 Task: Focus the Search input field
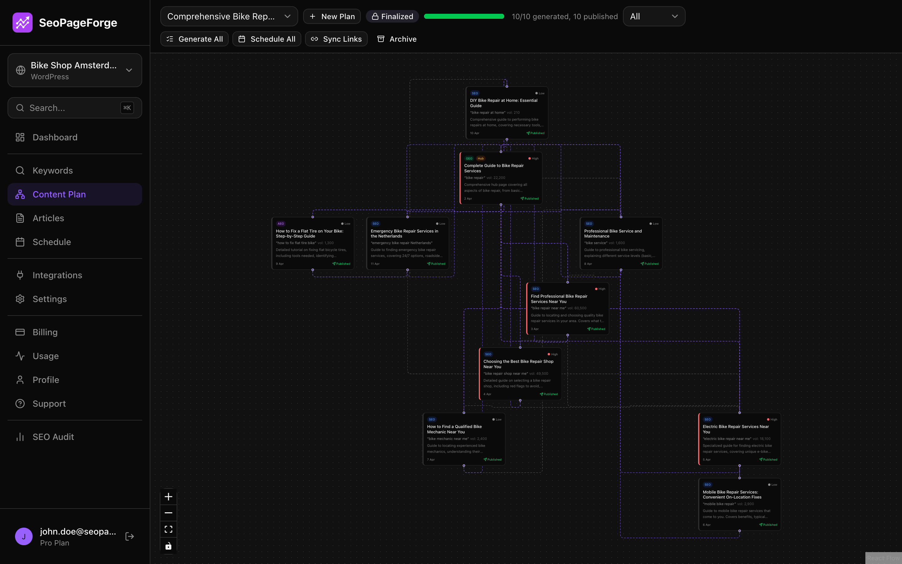click(x=75, y=108)
